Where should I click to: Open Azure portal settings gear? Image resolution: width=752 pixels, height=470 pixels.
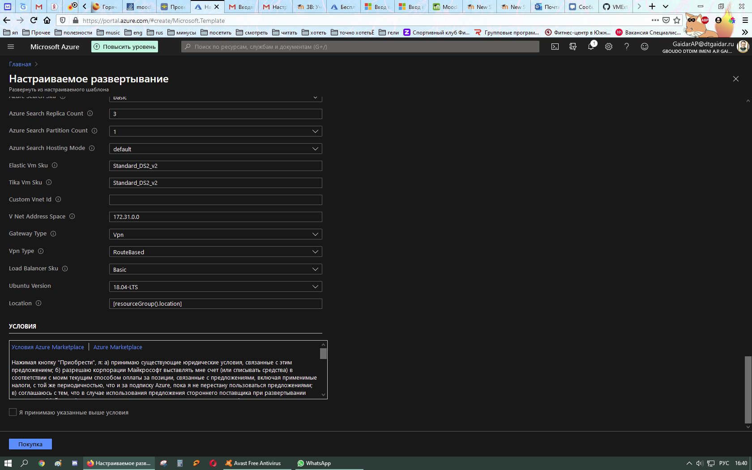(609, 47)
